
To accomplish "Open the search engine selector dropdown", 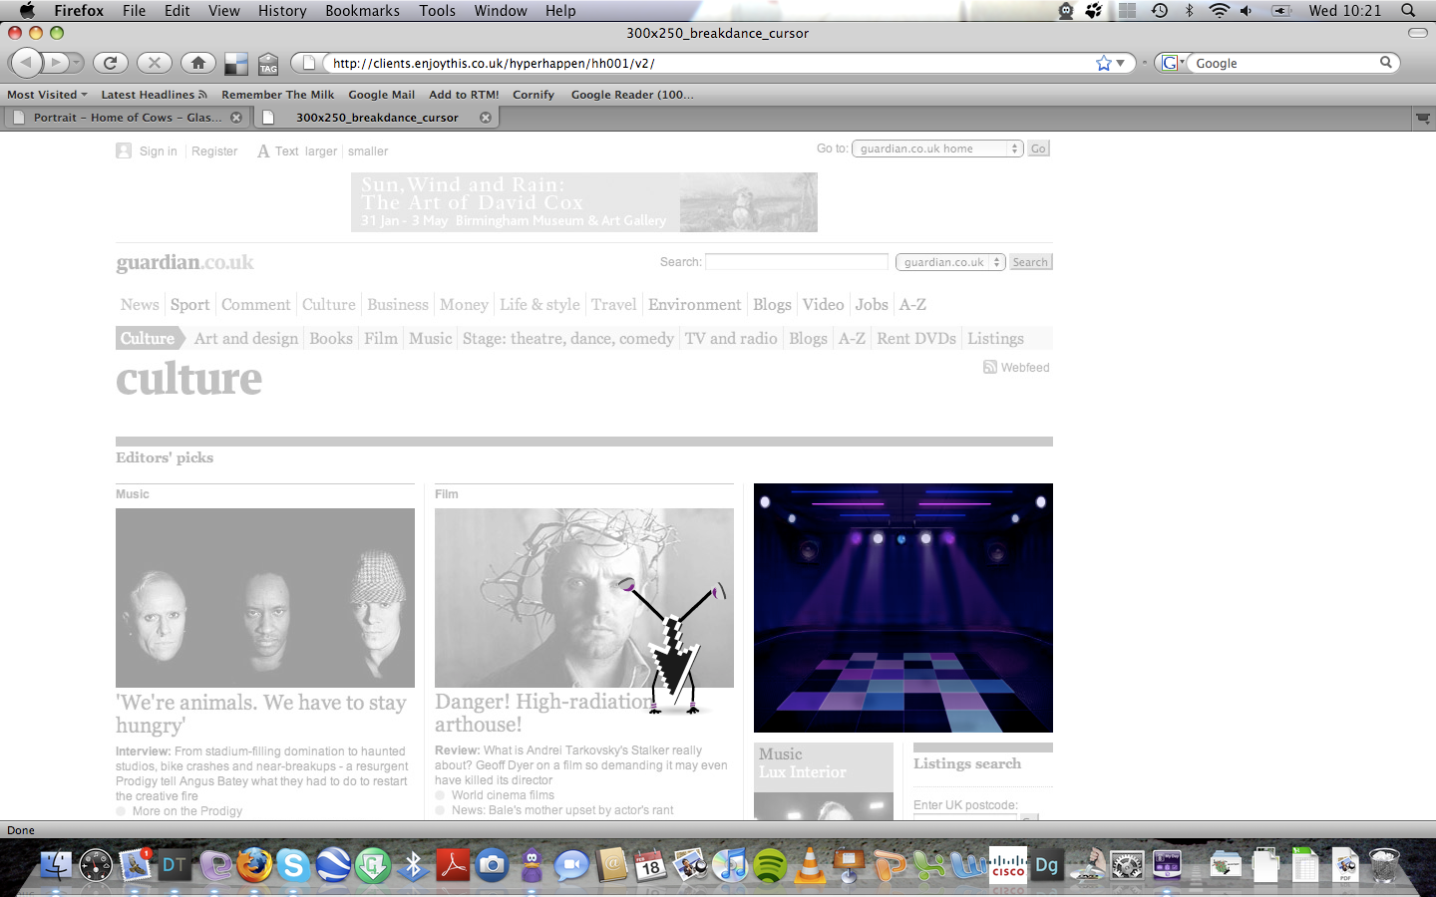I will pos(1173,63).
